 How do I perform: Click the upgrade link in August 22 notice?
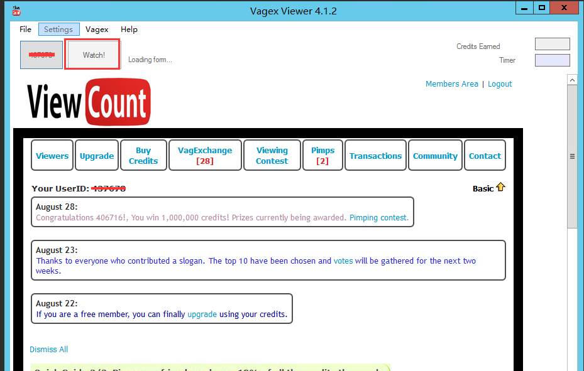[x=202, y=314]
